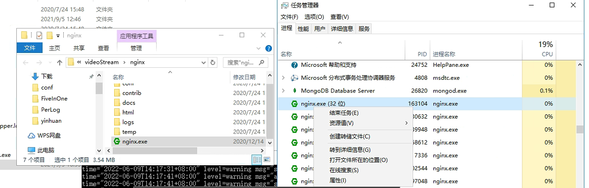Click the 下载 download arrow icon in sidebar

(35, 76)
